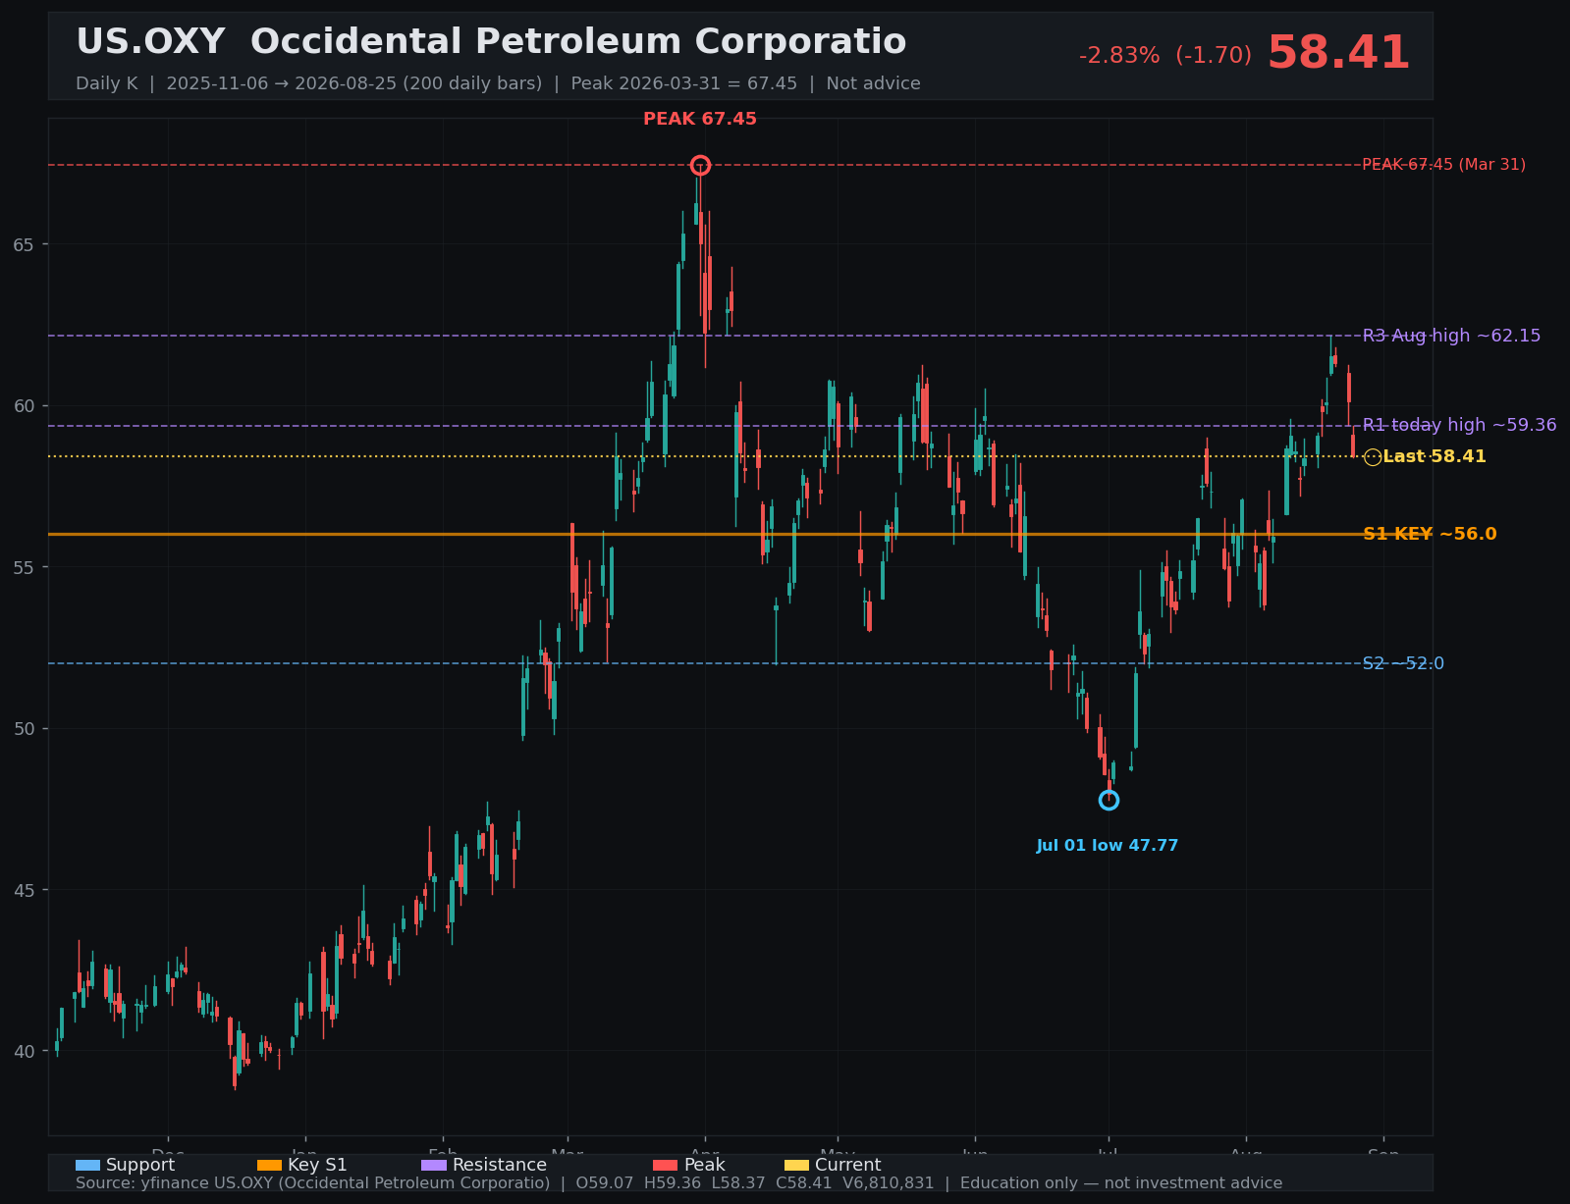Click the red peak marker circle
This screenshot has width=1570, height=1204.
coord(700,165)
